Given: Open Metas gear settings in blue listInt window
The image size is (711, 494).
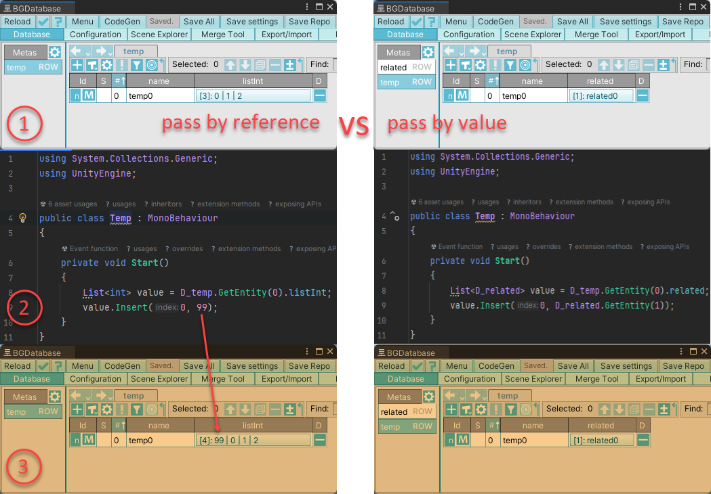Looking at the screenshot, I should 54,52.
